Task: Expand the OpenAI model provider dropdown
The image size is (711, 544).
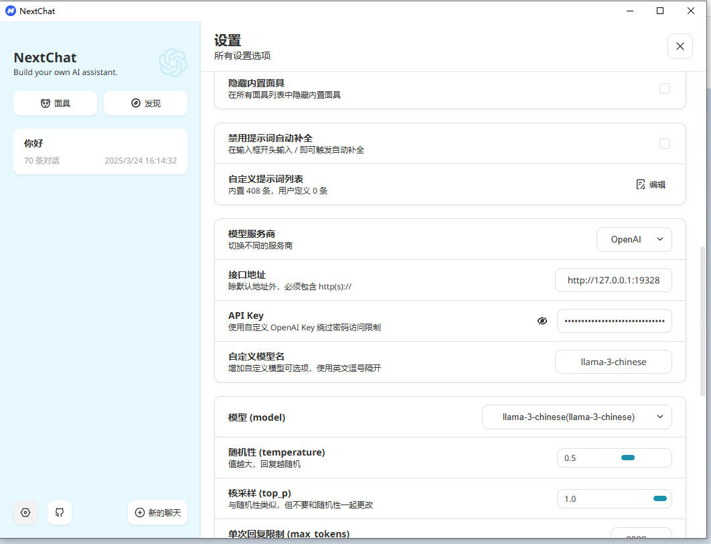Action: (633, 239)
